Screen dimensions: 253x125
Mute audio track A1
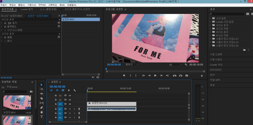70,109
